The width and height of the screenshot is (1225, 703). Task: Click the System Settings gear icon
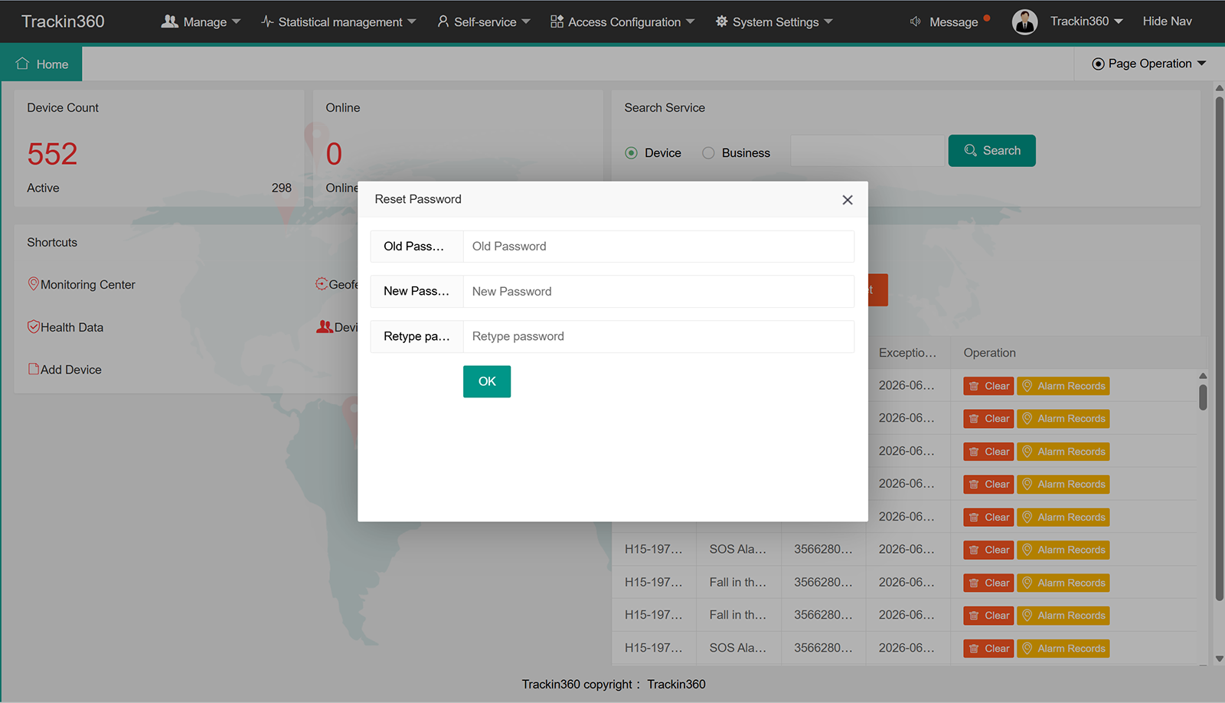click(721, 21)
